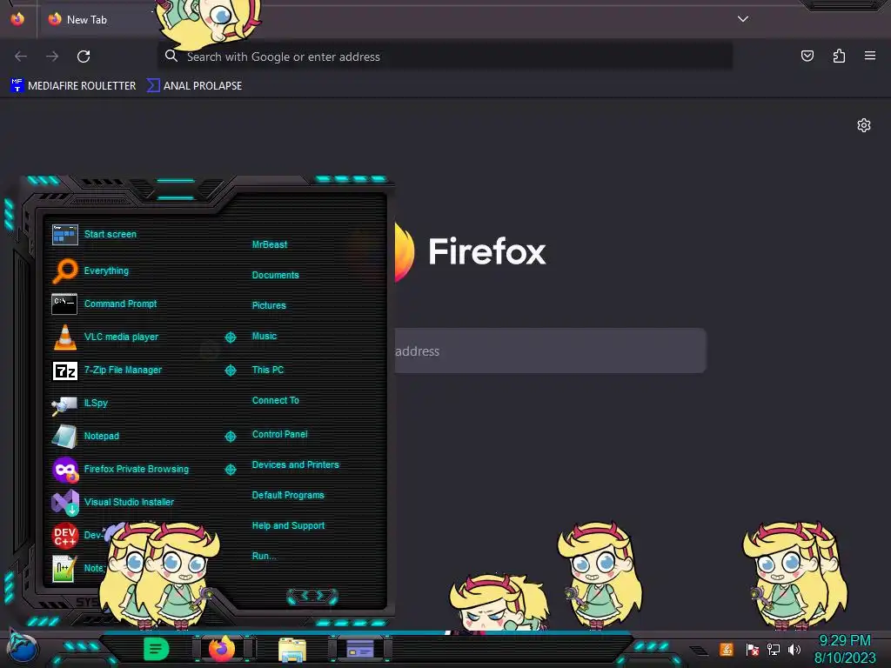Click Run... in start menu
Image resolution: width=891 pixels, height=668 pixels.
(264, 556)
